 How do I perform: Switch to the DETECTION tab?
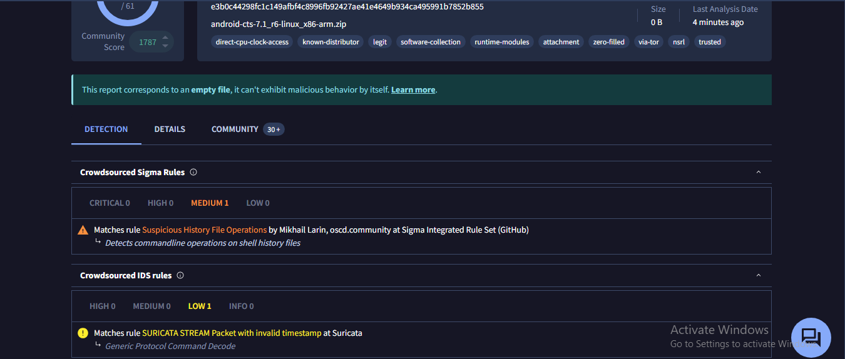(x=106, y=129)
